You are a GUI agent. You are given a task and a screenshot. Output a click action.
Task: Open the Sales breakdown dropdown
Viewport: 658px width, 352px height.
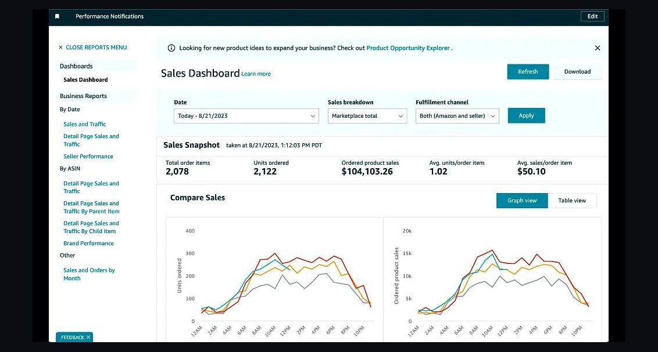pyautogui.click(x=367, y=116)
